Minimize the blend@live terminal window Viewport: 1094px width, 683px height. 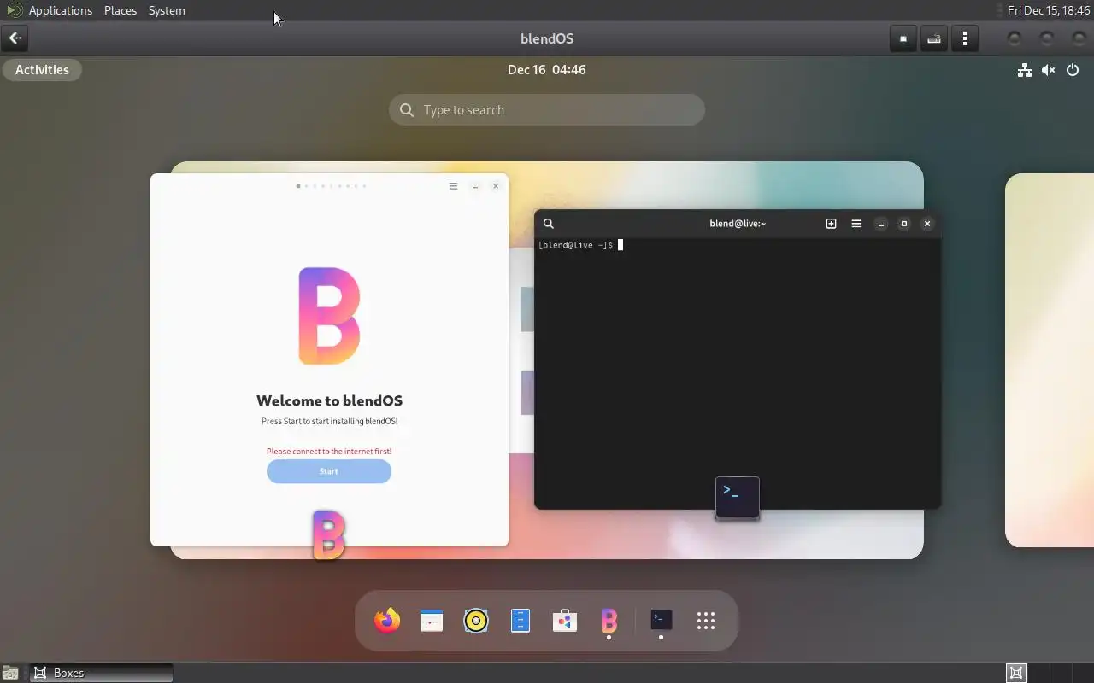pos(881,224)
